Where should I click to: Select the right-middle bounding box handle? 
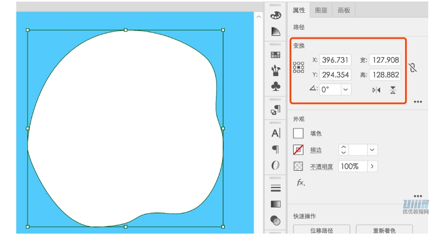223,128
